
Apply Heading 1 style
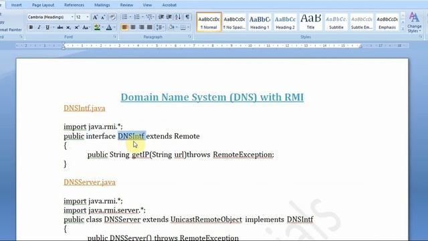[259, 22]
